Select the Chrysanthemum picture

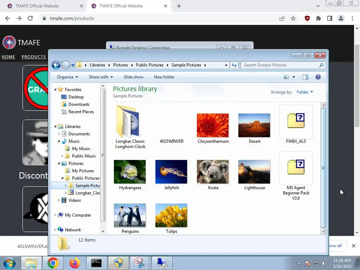[x=213, y=129]
